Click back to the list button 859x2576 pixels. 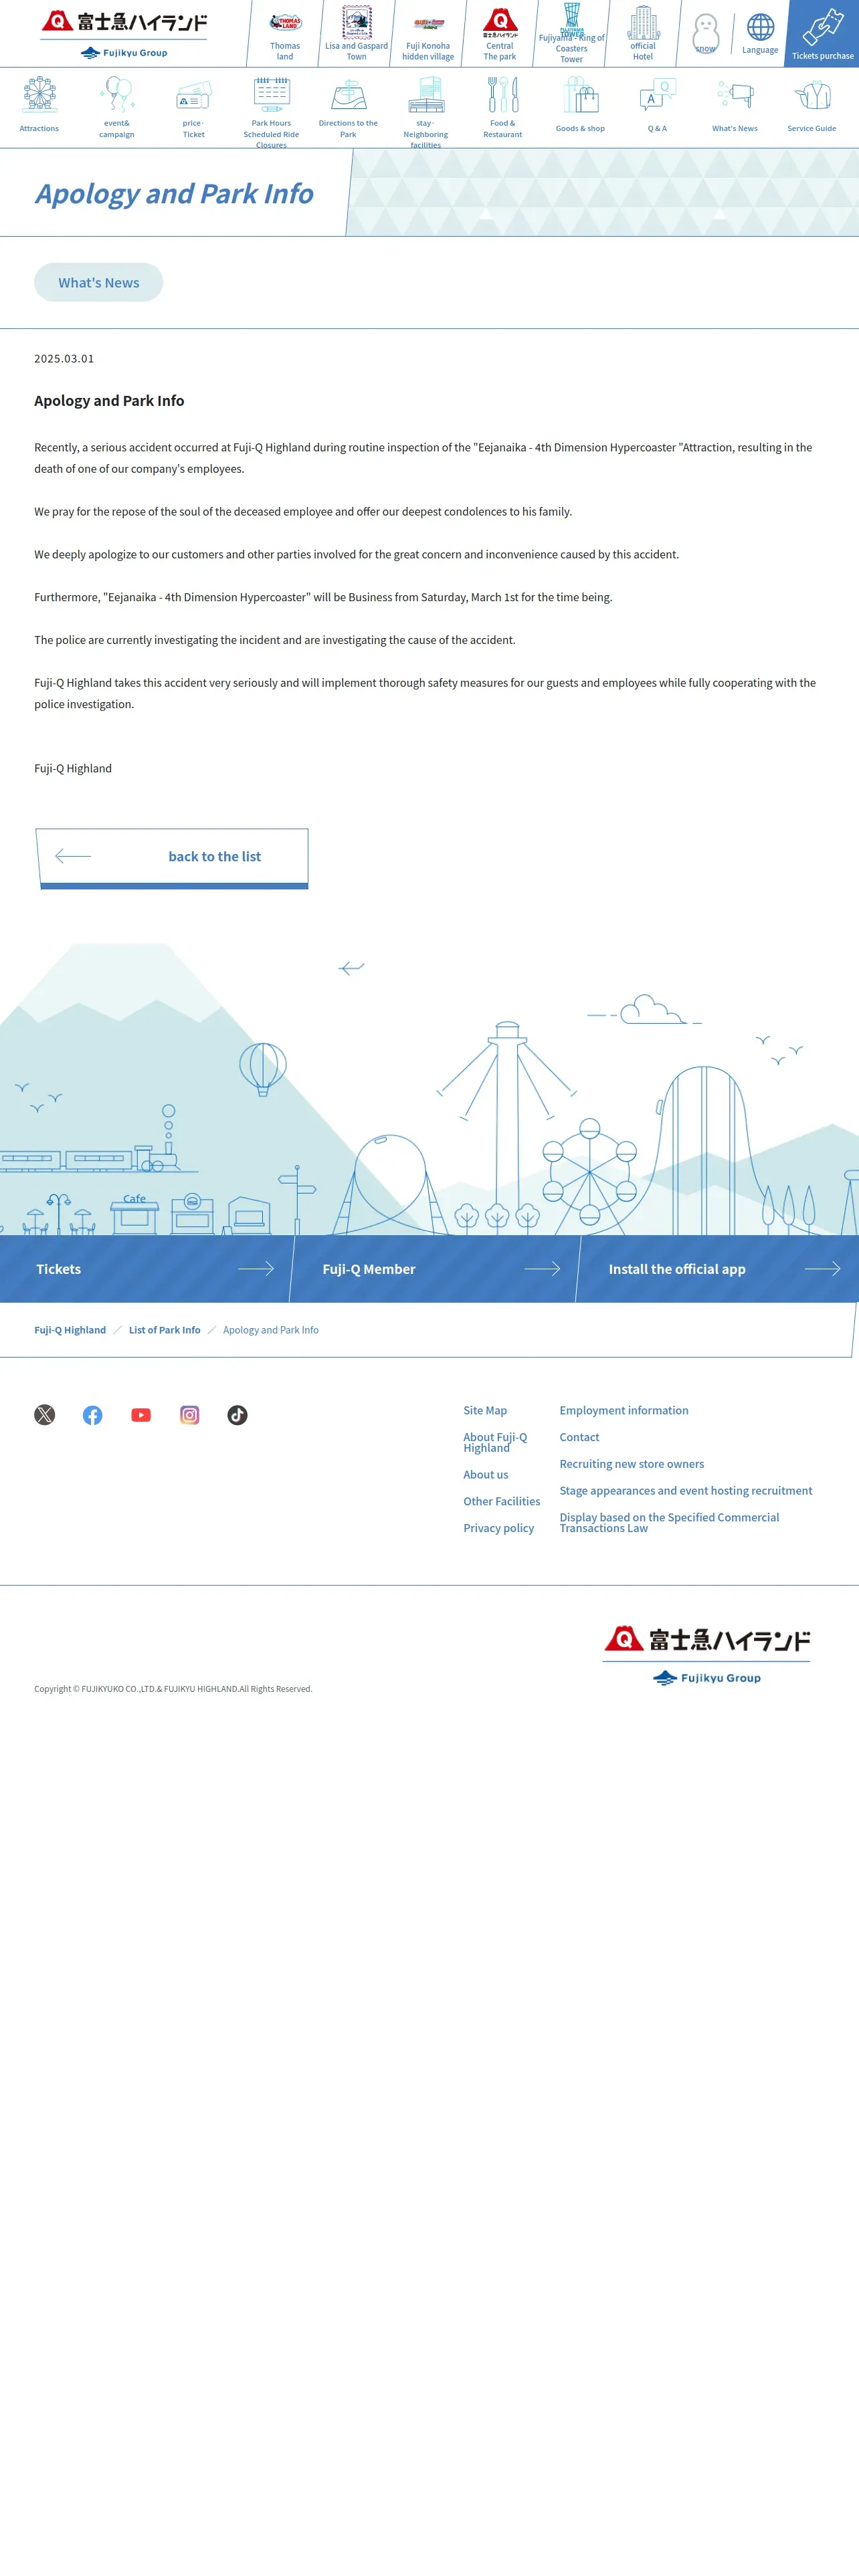click(172, 857)
